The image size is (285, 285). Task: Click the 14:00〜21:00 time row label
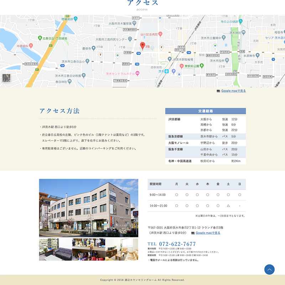[x=158, y=206]
